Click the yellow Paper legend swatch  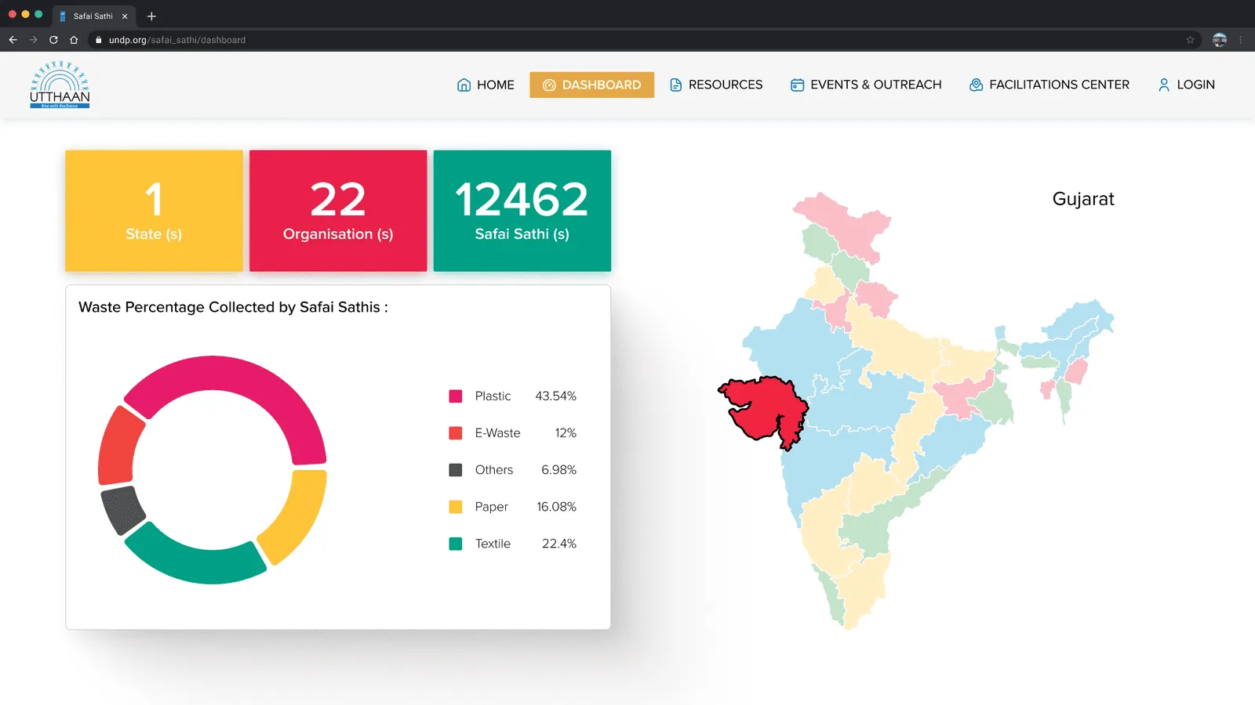coord(456,507)
